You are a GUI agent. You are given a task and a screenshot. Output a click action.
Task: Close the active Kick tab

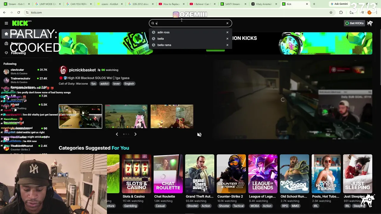(x=306, y=4)
